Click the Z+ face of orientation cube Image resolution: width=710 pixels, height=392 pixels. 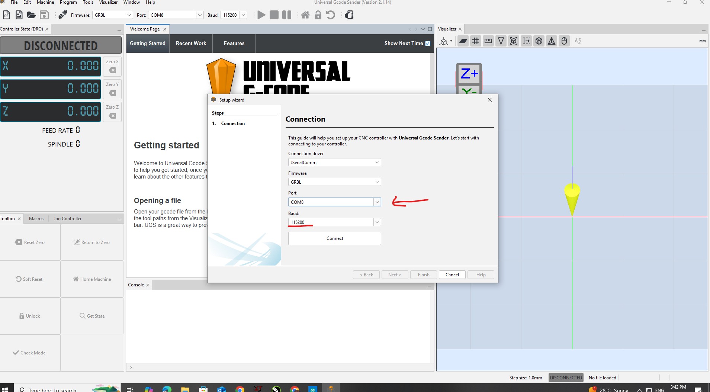coord(469,74)
